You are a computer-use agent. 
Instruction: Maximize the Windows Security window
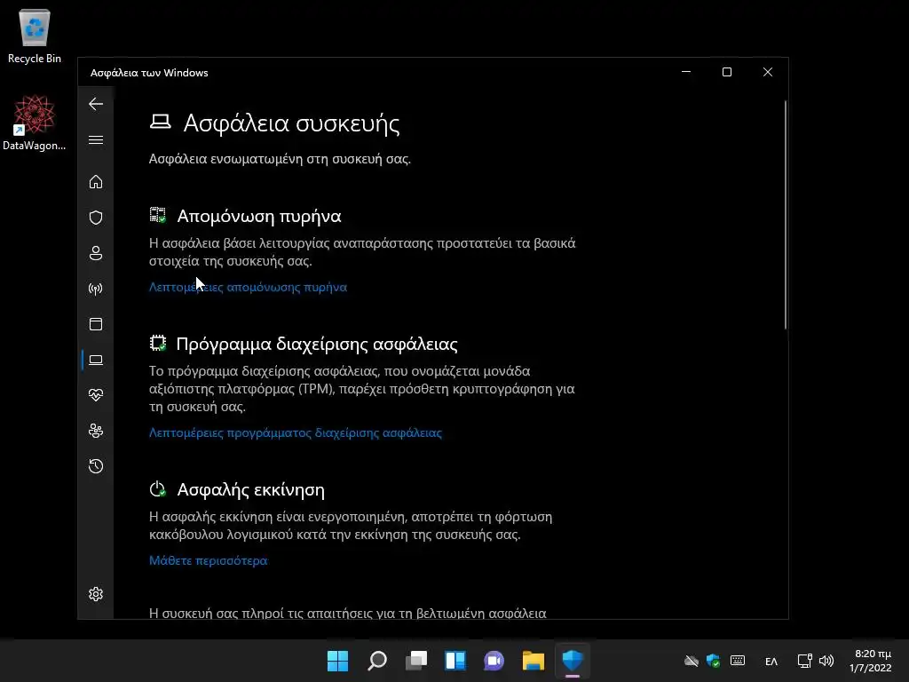coord(727,72)
